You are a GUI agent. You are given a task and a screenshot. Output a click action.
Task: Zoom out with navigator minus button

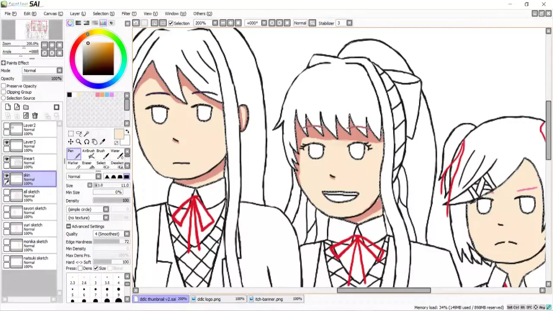tap(44, 45)
